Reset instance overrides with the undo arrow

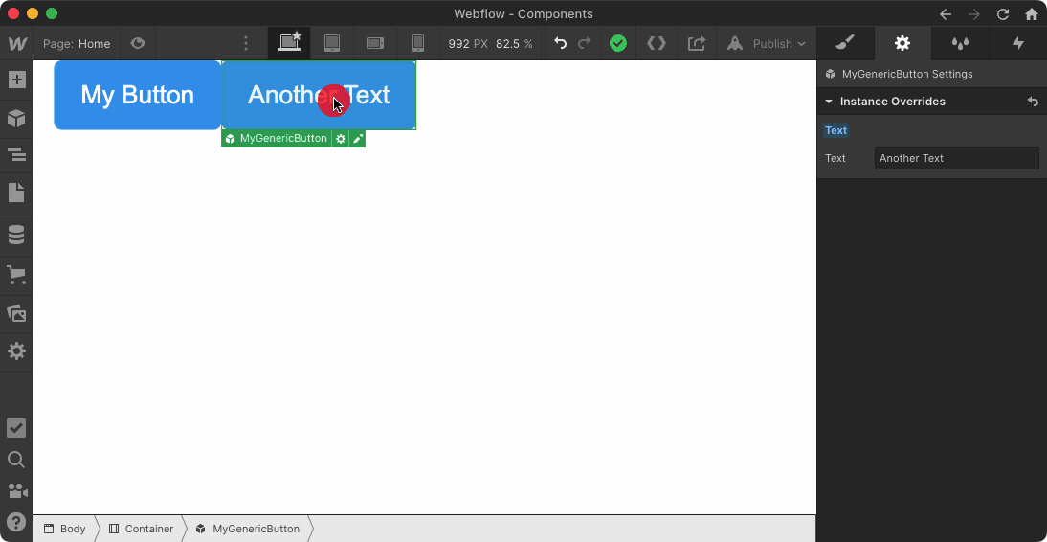(x=1033, y=102)
